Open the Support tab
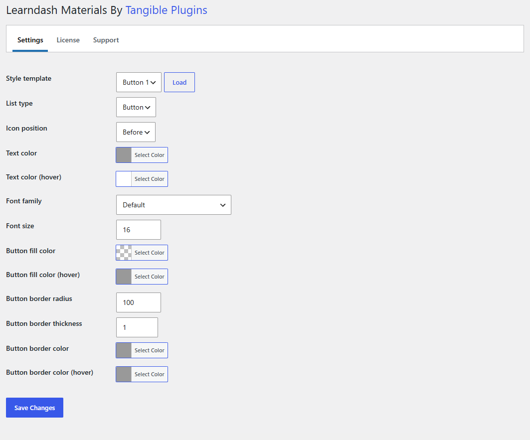The width and height of the screenshot is (530, 440). tap(106, 40)
